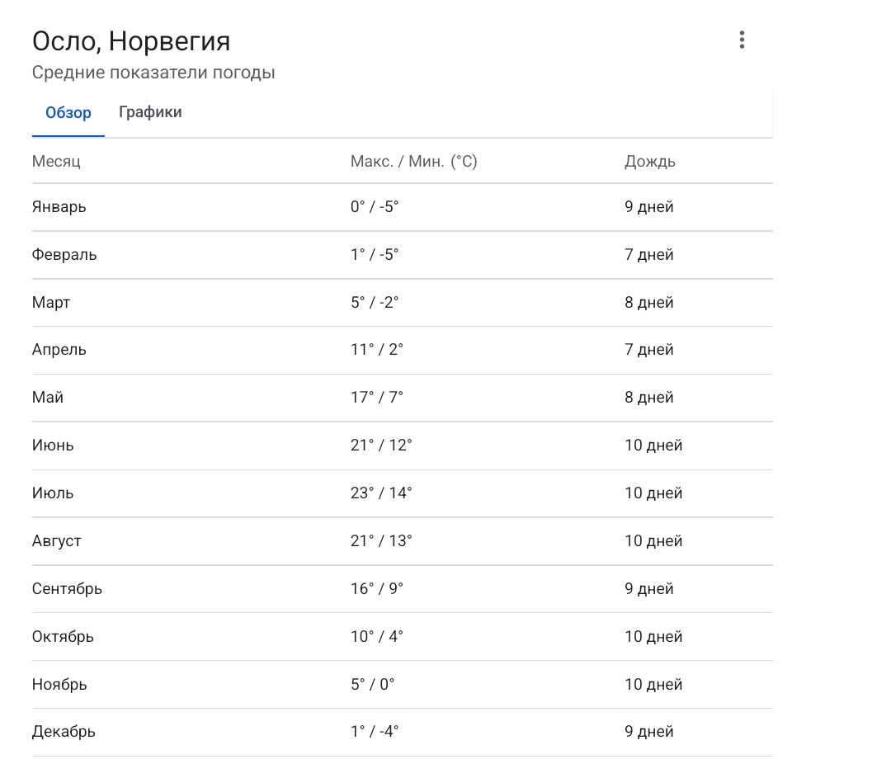
Task: Click the 21° / 13° temperature for Август
Action: [381, 541]
